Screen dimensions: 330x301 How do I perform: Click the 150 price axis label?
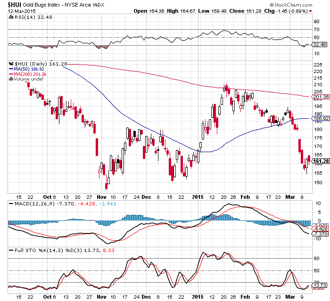click(318, 183)
